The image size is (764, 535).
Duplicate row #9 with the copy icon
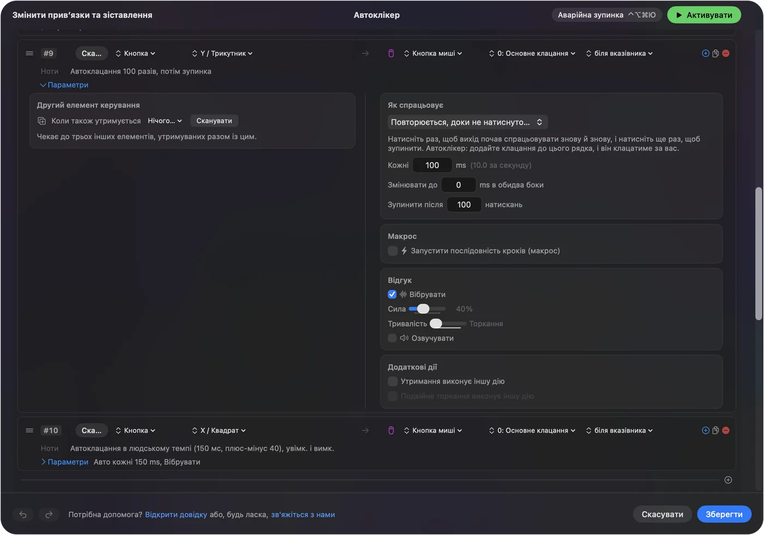pyautogui.click(x=715, y=53)
